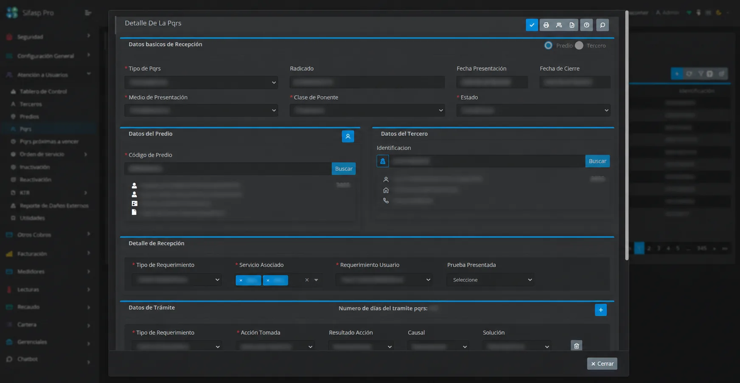This screenshot has height=383, width=740.
Task: Expand Orden de servicio in sidebar
Action: [x=49, y=154]
